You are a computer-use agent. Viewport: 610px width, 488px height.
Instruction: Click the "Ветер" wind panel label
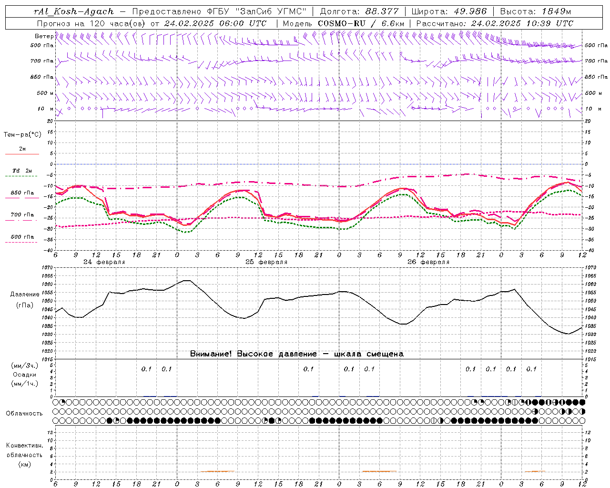pyautogui.click(x=44, y=36)
